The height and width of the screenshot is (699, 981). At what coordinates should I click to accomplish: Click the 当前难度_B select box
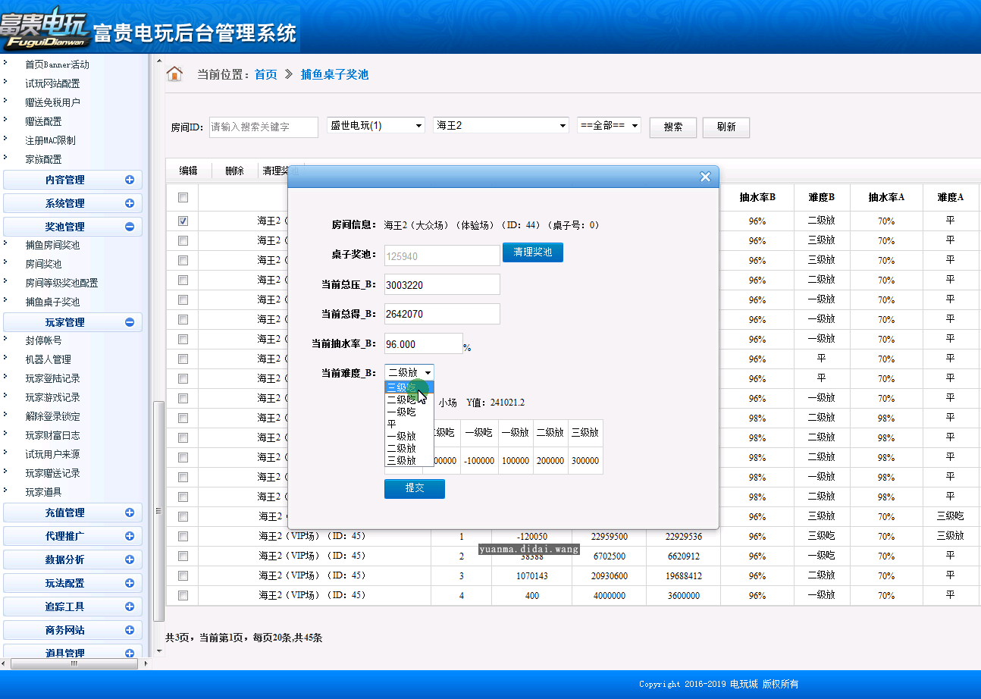click(409, 372)
